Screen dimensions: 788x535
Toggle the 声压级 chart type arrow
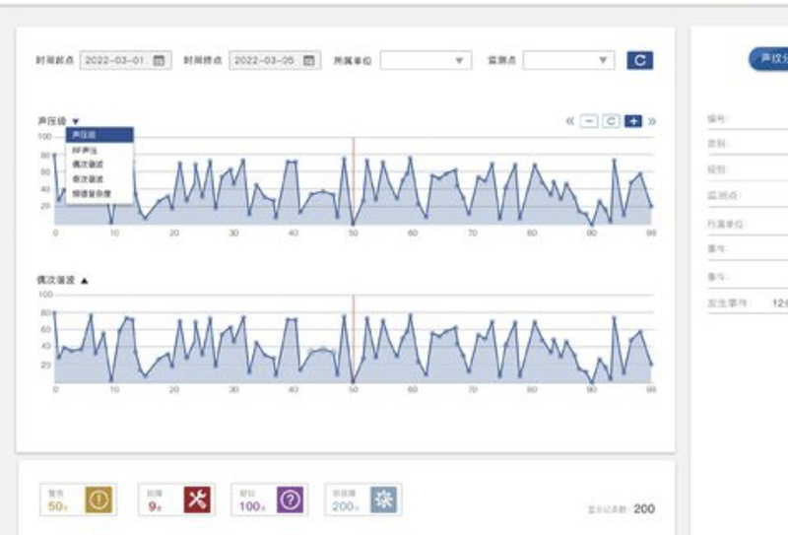pyautogui.click(x=76, y=121)
